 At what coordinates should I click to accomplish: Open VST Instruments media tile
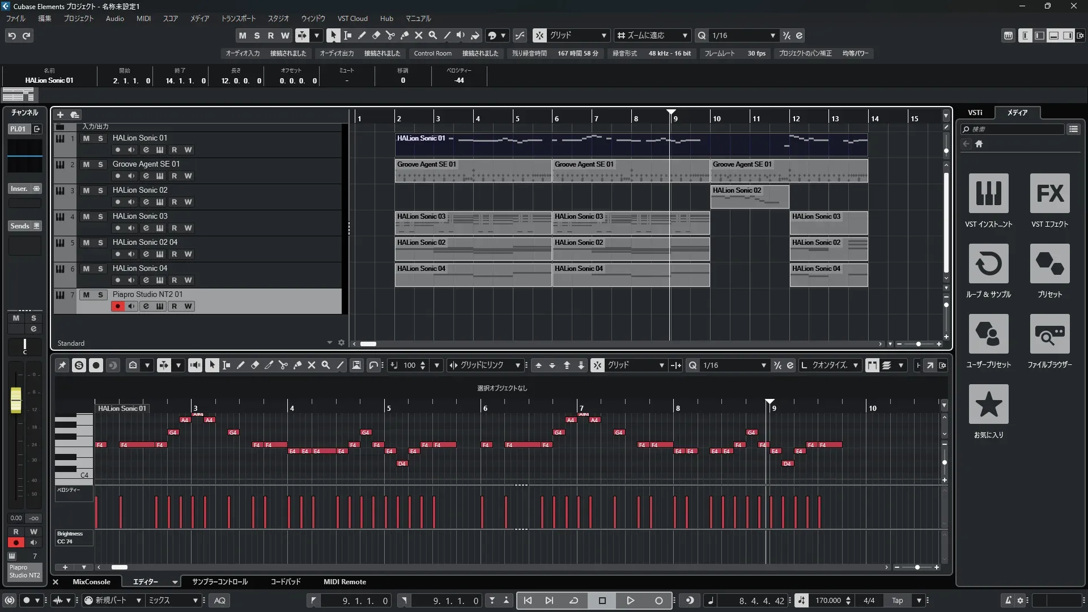pyautogui.click(x=988, y=193)
